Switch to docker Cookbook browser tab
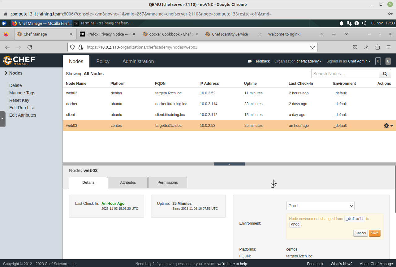This screenshot has width=396, height=267. tap(170, 34)
